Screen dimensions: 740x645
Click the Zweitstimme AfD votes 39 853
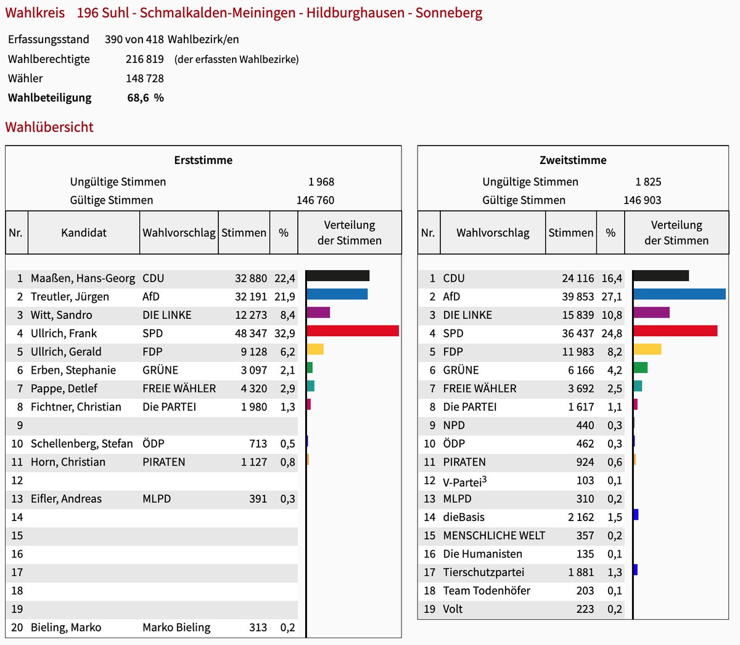(x=578, y=297)
